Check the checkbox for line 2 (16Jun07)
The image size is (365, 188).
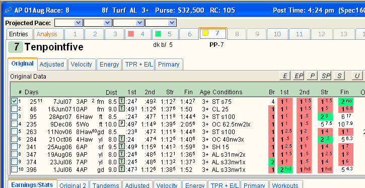(15, 109)
